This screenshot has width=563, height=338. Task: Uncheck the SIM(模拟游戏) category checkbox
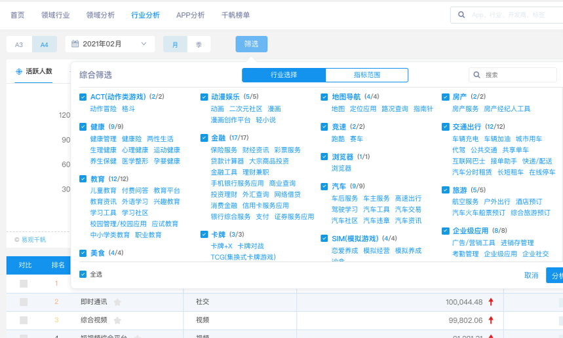324,239
